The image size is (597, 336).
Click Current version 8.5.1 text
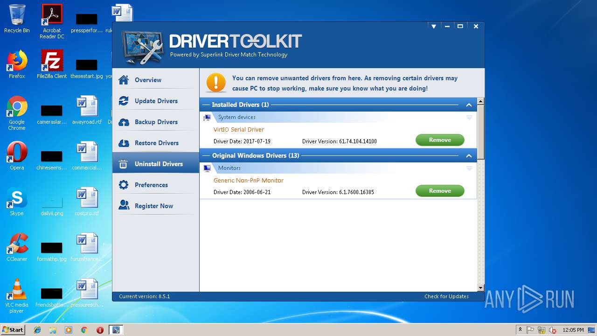tap(145, 296)
